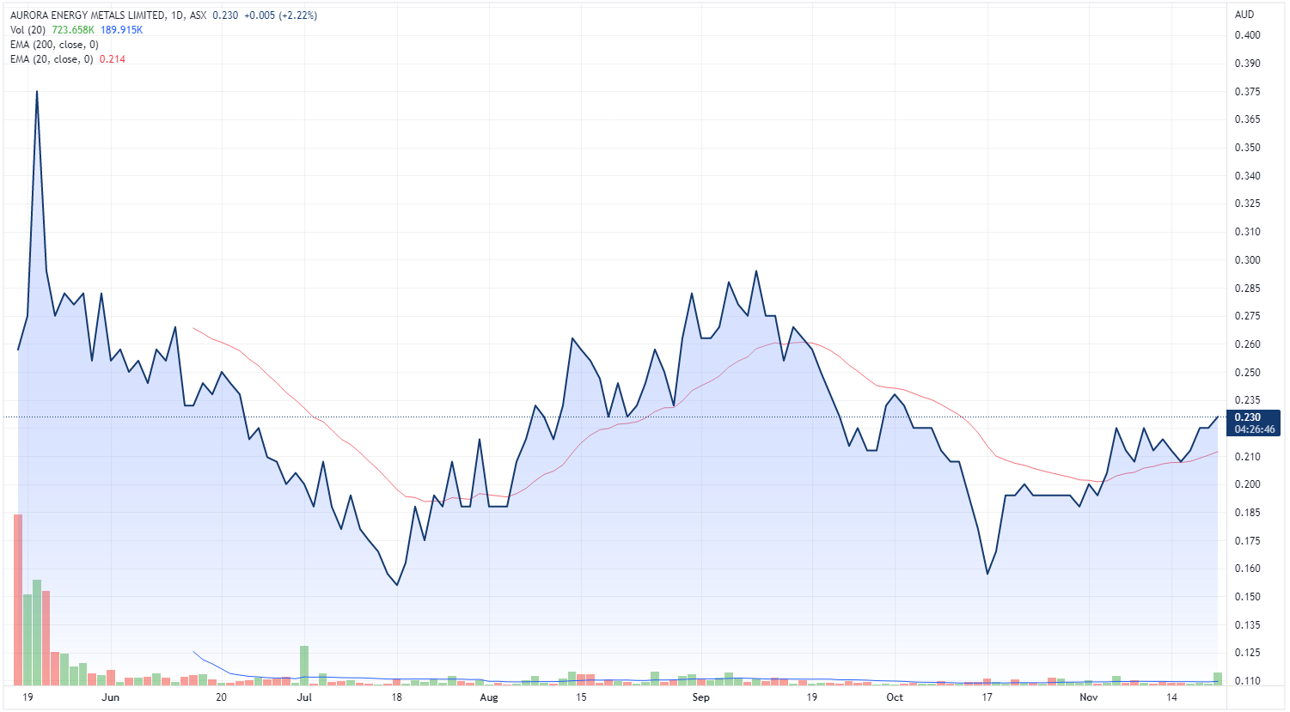Click the 0.260 price axis label
The height and width of the screenshot is (712, 1290).
pyautogui.click(x=1248, y=344)
